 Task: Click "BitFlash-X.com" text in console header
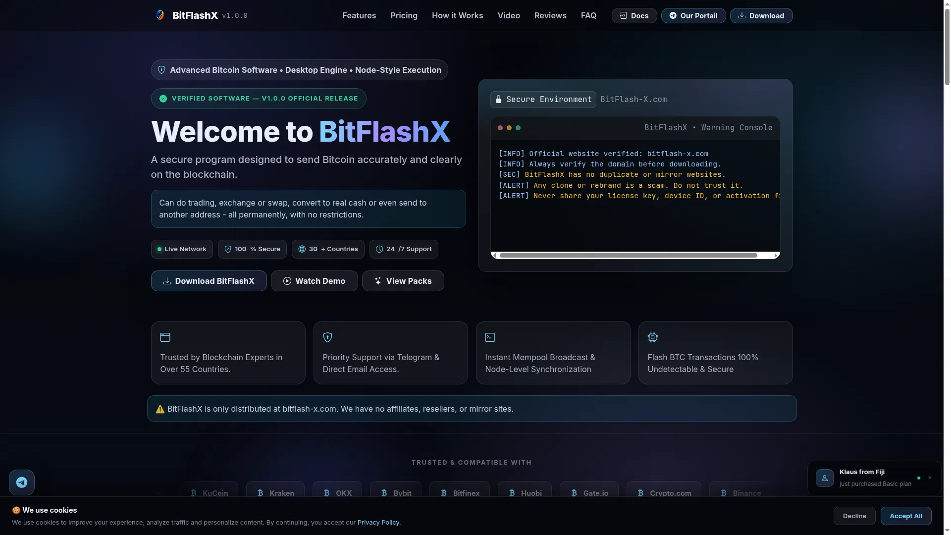coord(634,100)
